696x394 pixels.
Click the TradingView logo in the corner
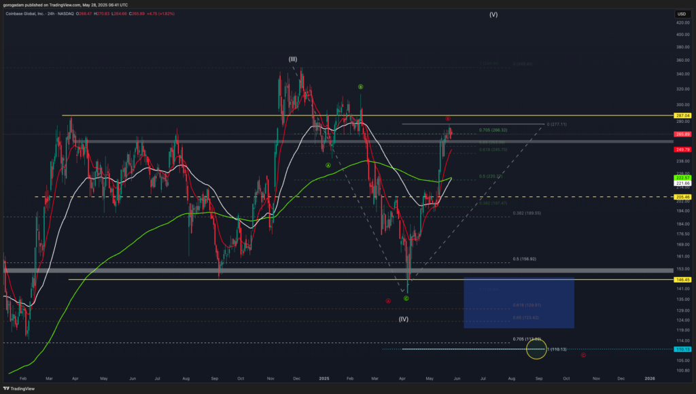22,387
